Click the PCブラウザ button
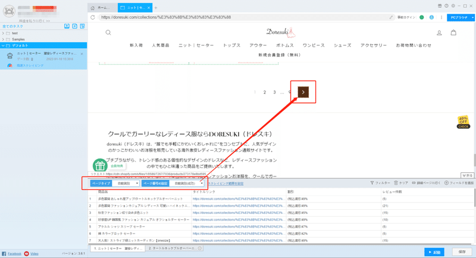The height and width of the screenshot is (258, 476). [459, 18]
